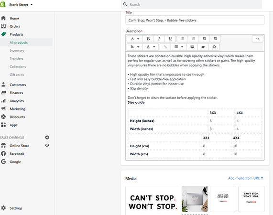Click the clear formatting icon
The image size is (273, 215).
coord(214,47)
